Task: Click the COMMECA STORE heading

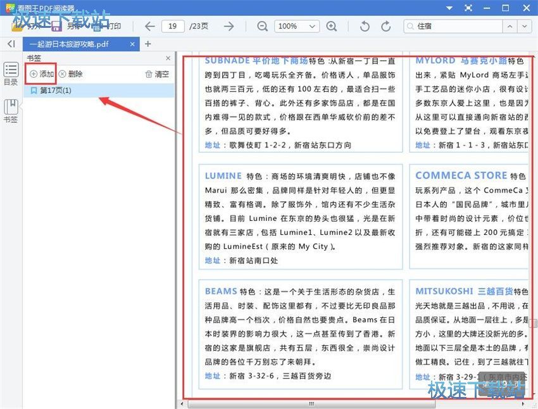Action: click(x=461, y=175)
